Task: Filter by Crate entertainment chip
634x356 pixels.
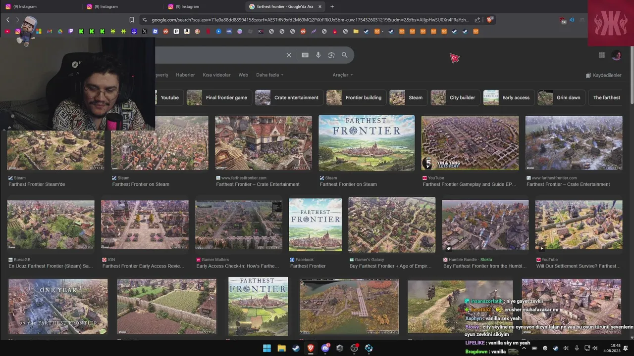Action: click(x=289, y=97)
